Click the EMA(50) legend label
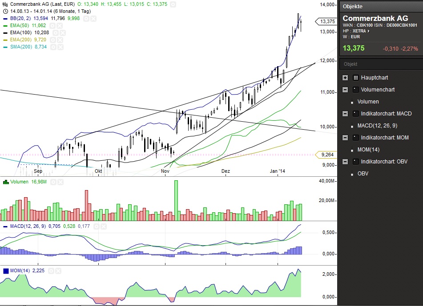 20,26
